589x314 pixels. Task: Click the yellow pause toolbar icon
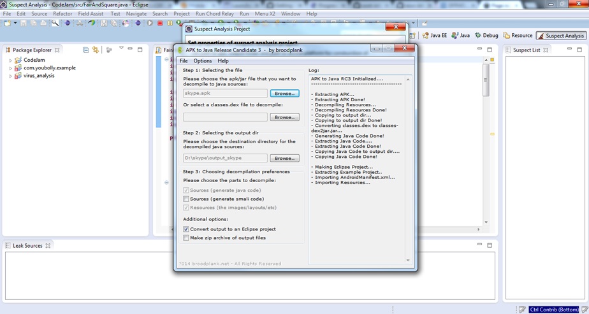170,23
